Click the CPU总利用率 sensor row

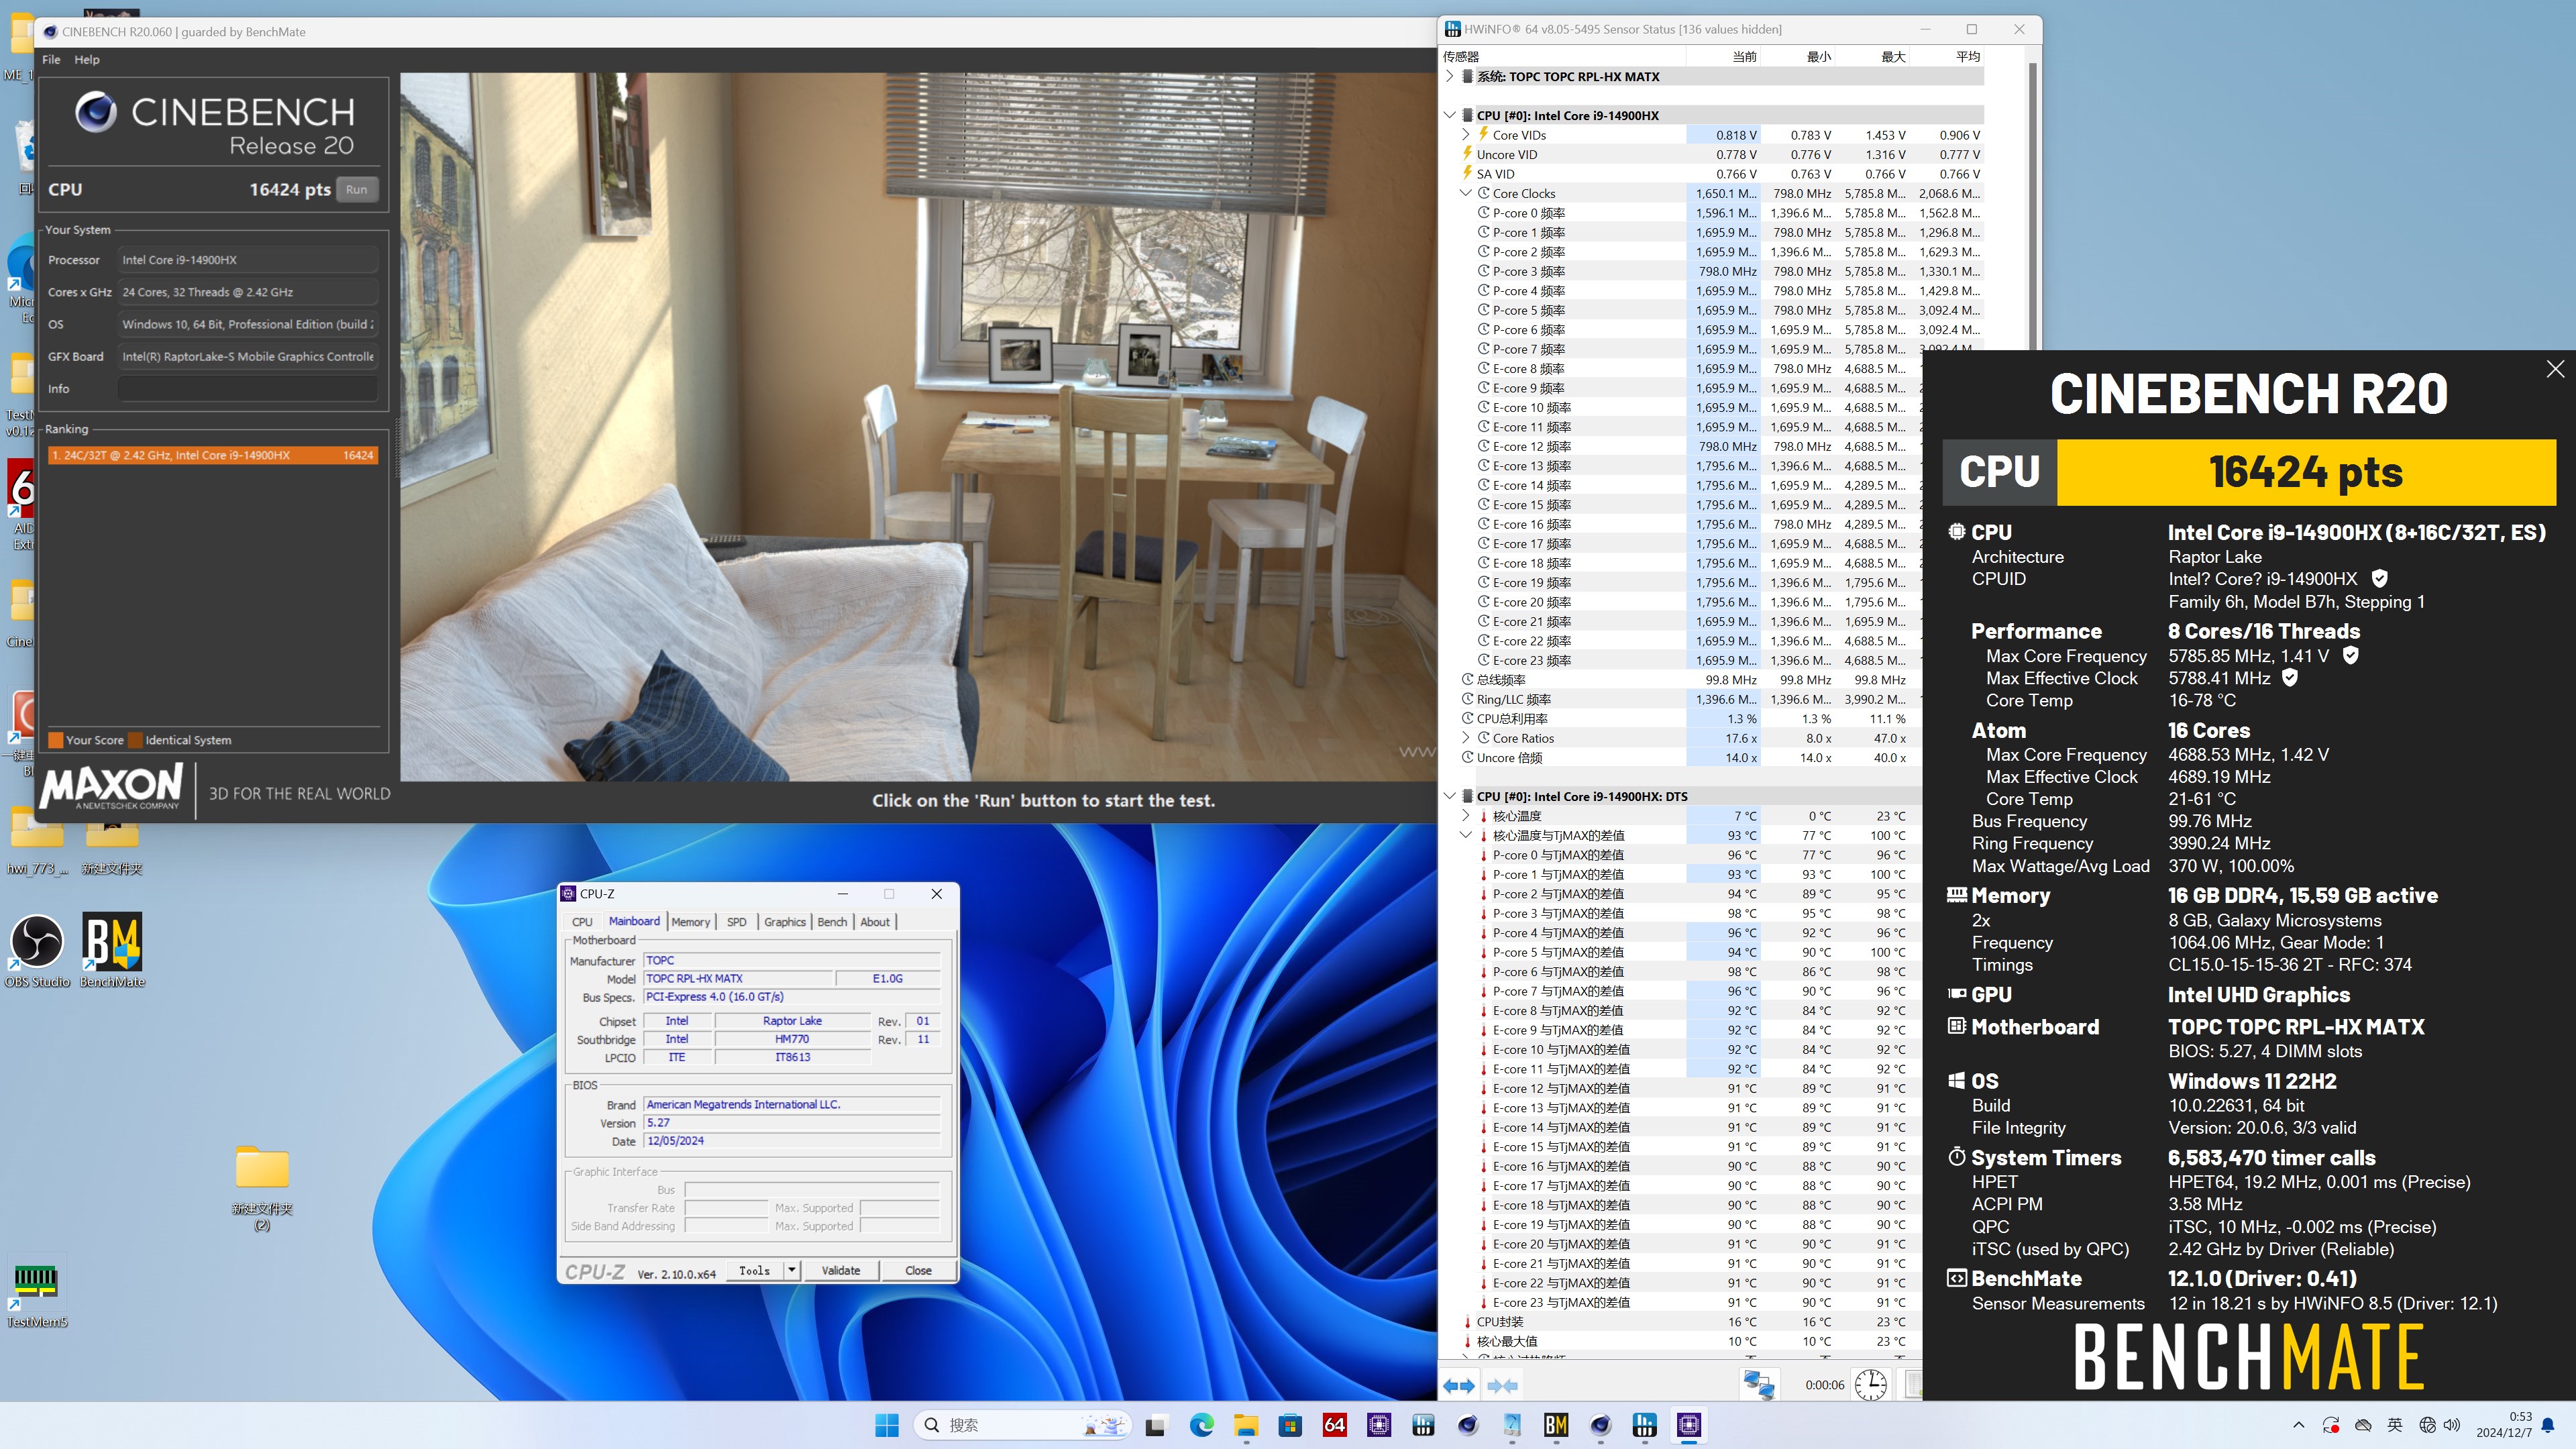(1680, 719)
